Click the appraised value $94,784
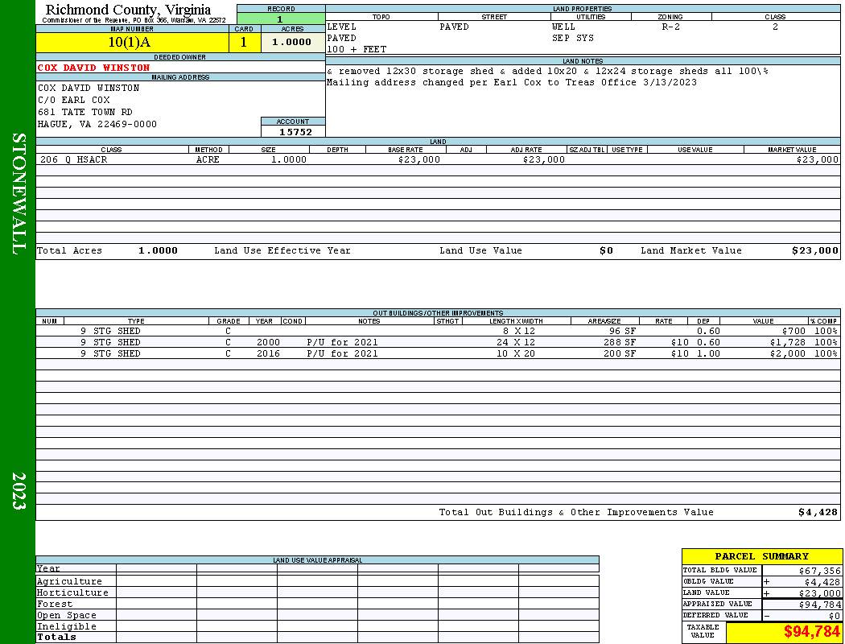 coord(820,605)
